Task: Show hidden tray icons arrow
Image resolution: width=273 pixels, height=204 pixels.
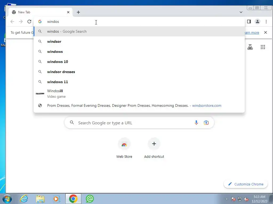Action: coord(227,199)
